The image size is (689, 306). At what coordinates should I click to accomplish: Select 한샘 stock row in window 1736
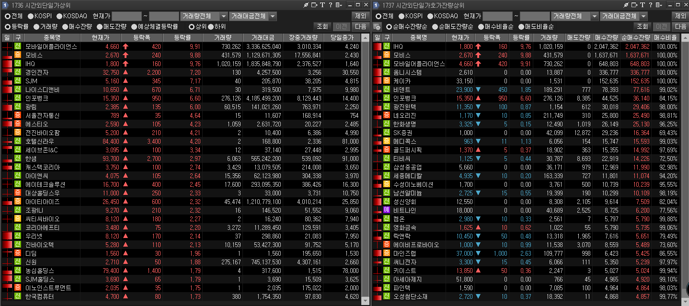(181, 159)
